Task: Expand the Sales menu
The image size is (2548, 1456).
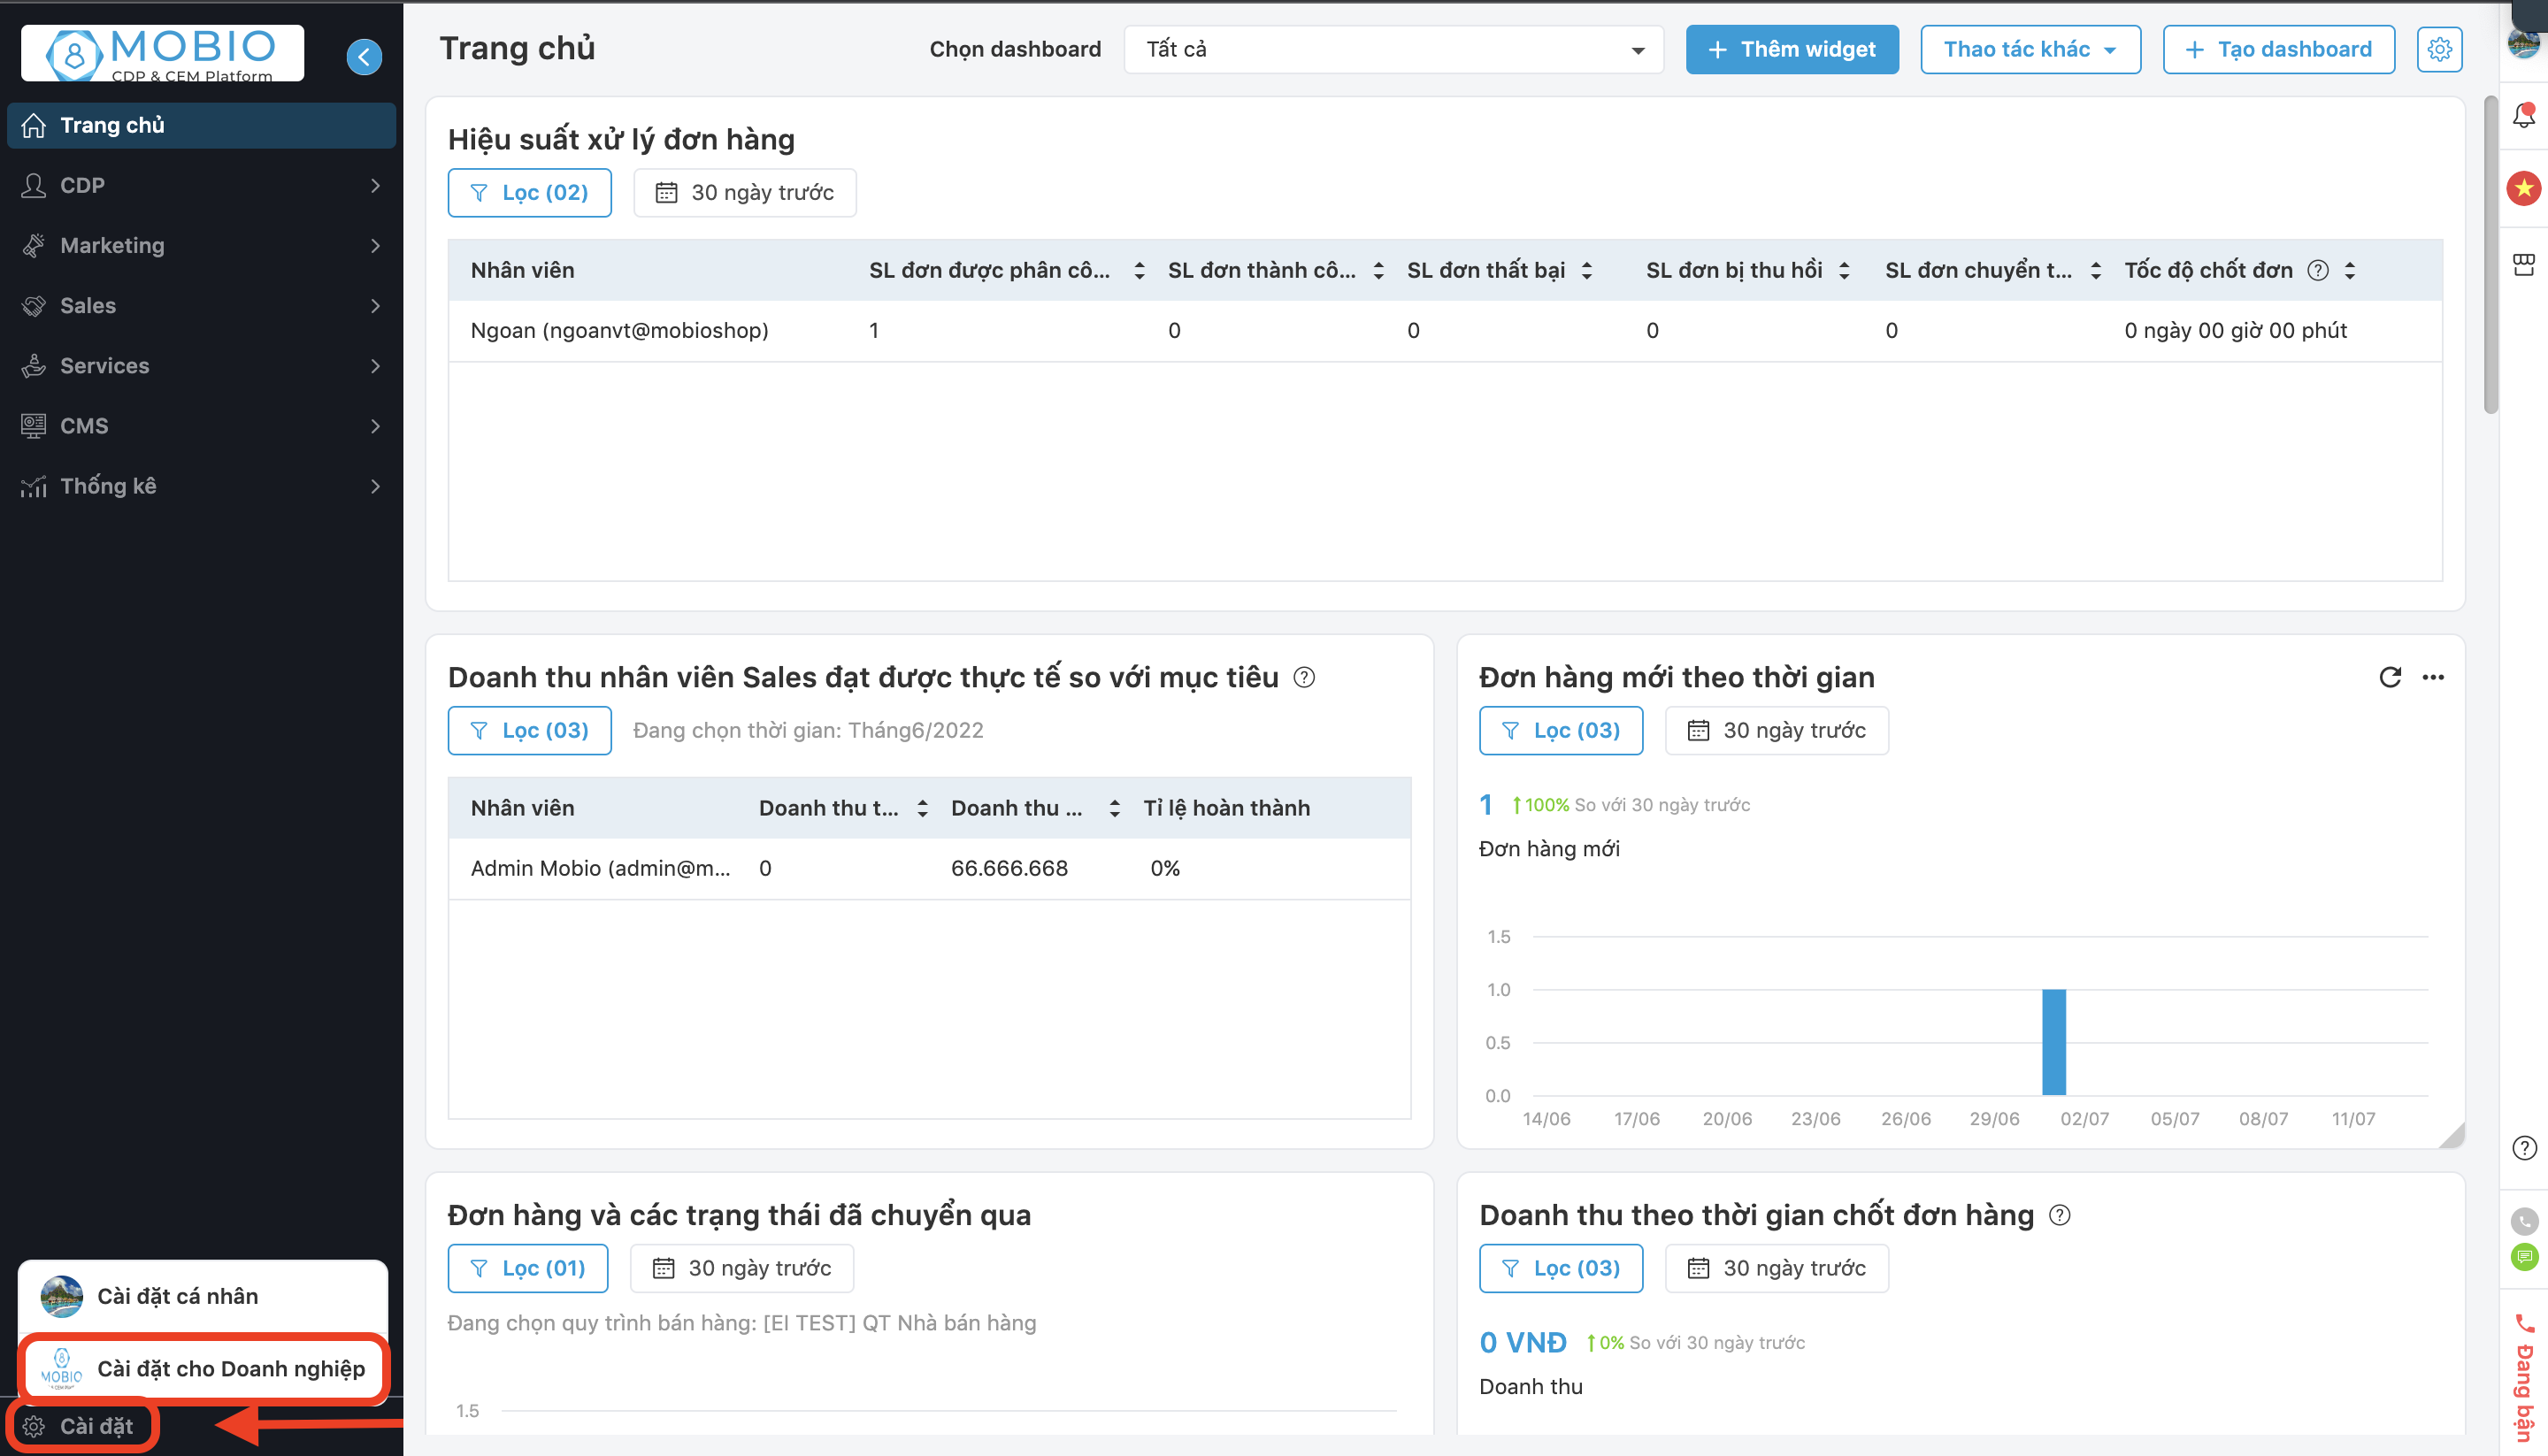Action: coord(201,305)
